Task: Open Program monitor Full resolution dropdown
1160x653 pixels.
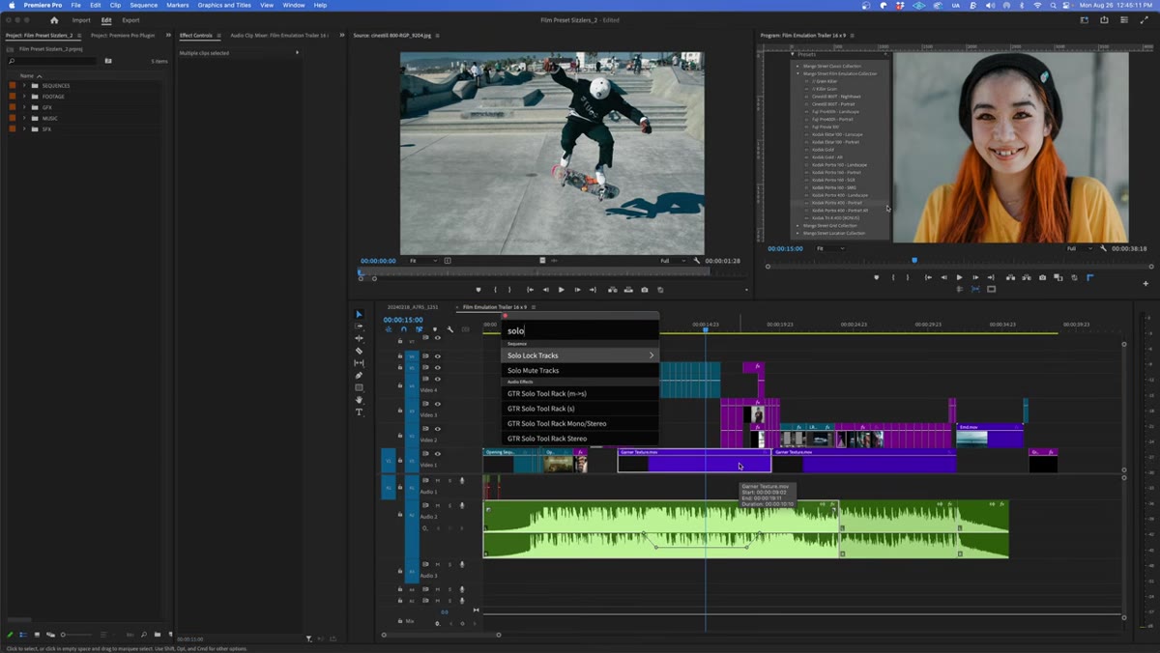Action: (1079, 248)
